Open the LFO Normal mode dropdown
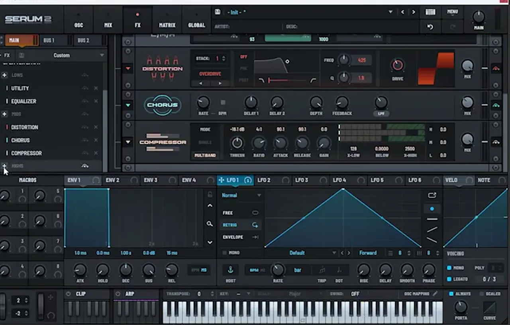This screenshot has height=325, width=510. click(x=241, y=195)
